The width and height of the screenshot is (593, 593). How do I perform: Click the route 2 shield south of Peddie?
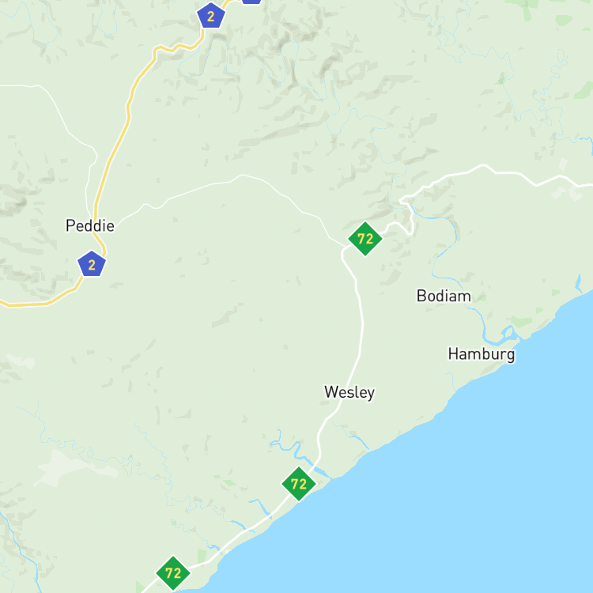pyautogui.click(x=92, y=264)
